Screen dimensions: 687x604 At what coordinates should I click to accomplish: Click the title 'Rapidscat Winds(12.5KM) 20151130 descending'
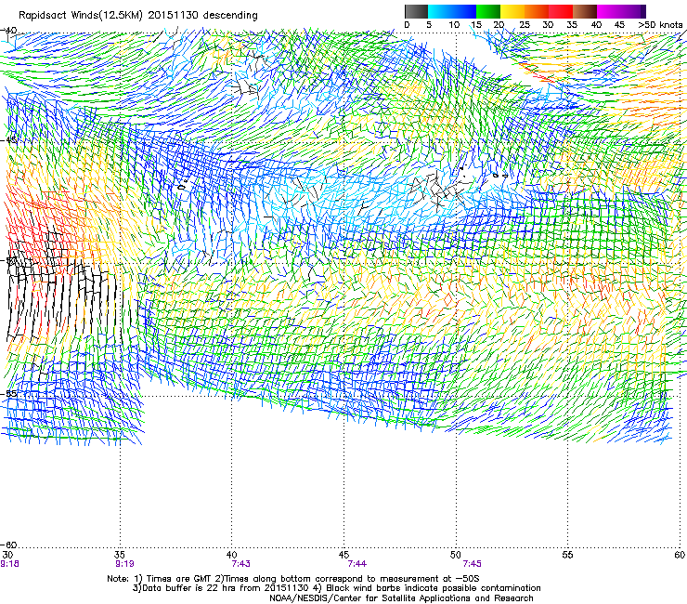(x=138, y=16)
